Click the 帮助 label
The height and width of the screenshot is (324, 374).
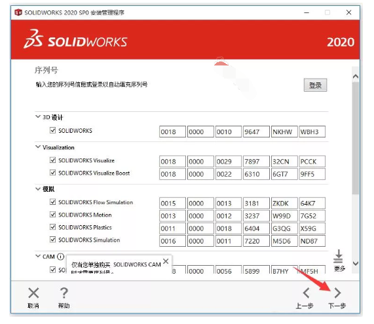tap(64, 306)
